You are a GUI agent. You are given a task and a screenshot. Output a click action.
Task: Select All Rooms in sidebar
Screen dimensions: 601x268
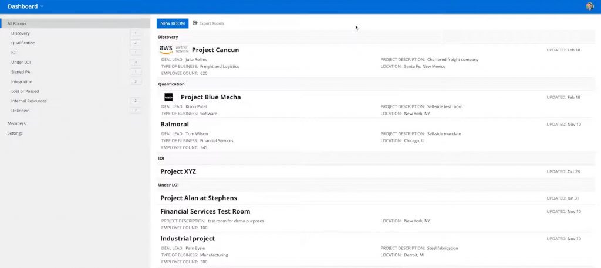point(17,23)
